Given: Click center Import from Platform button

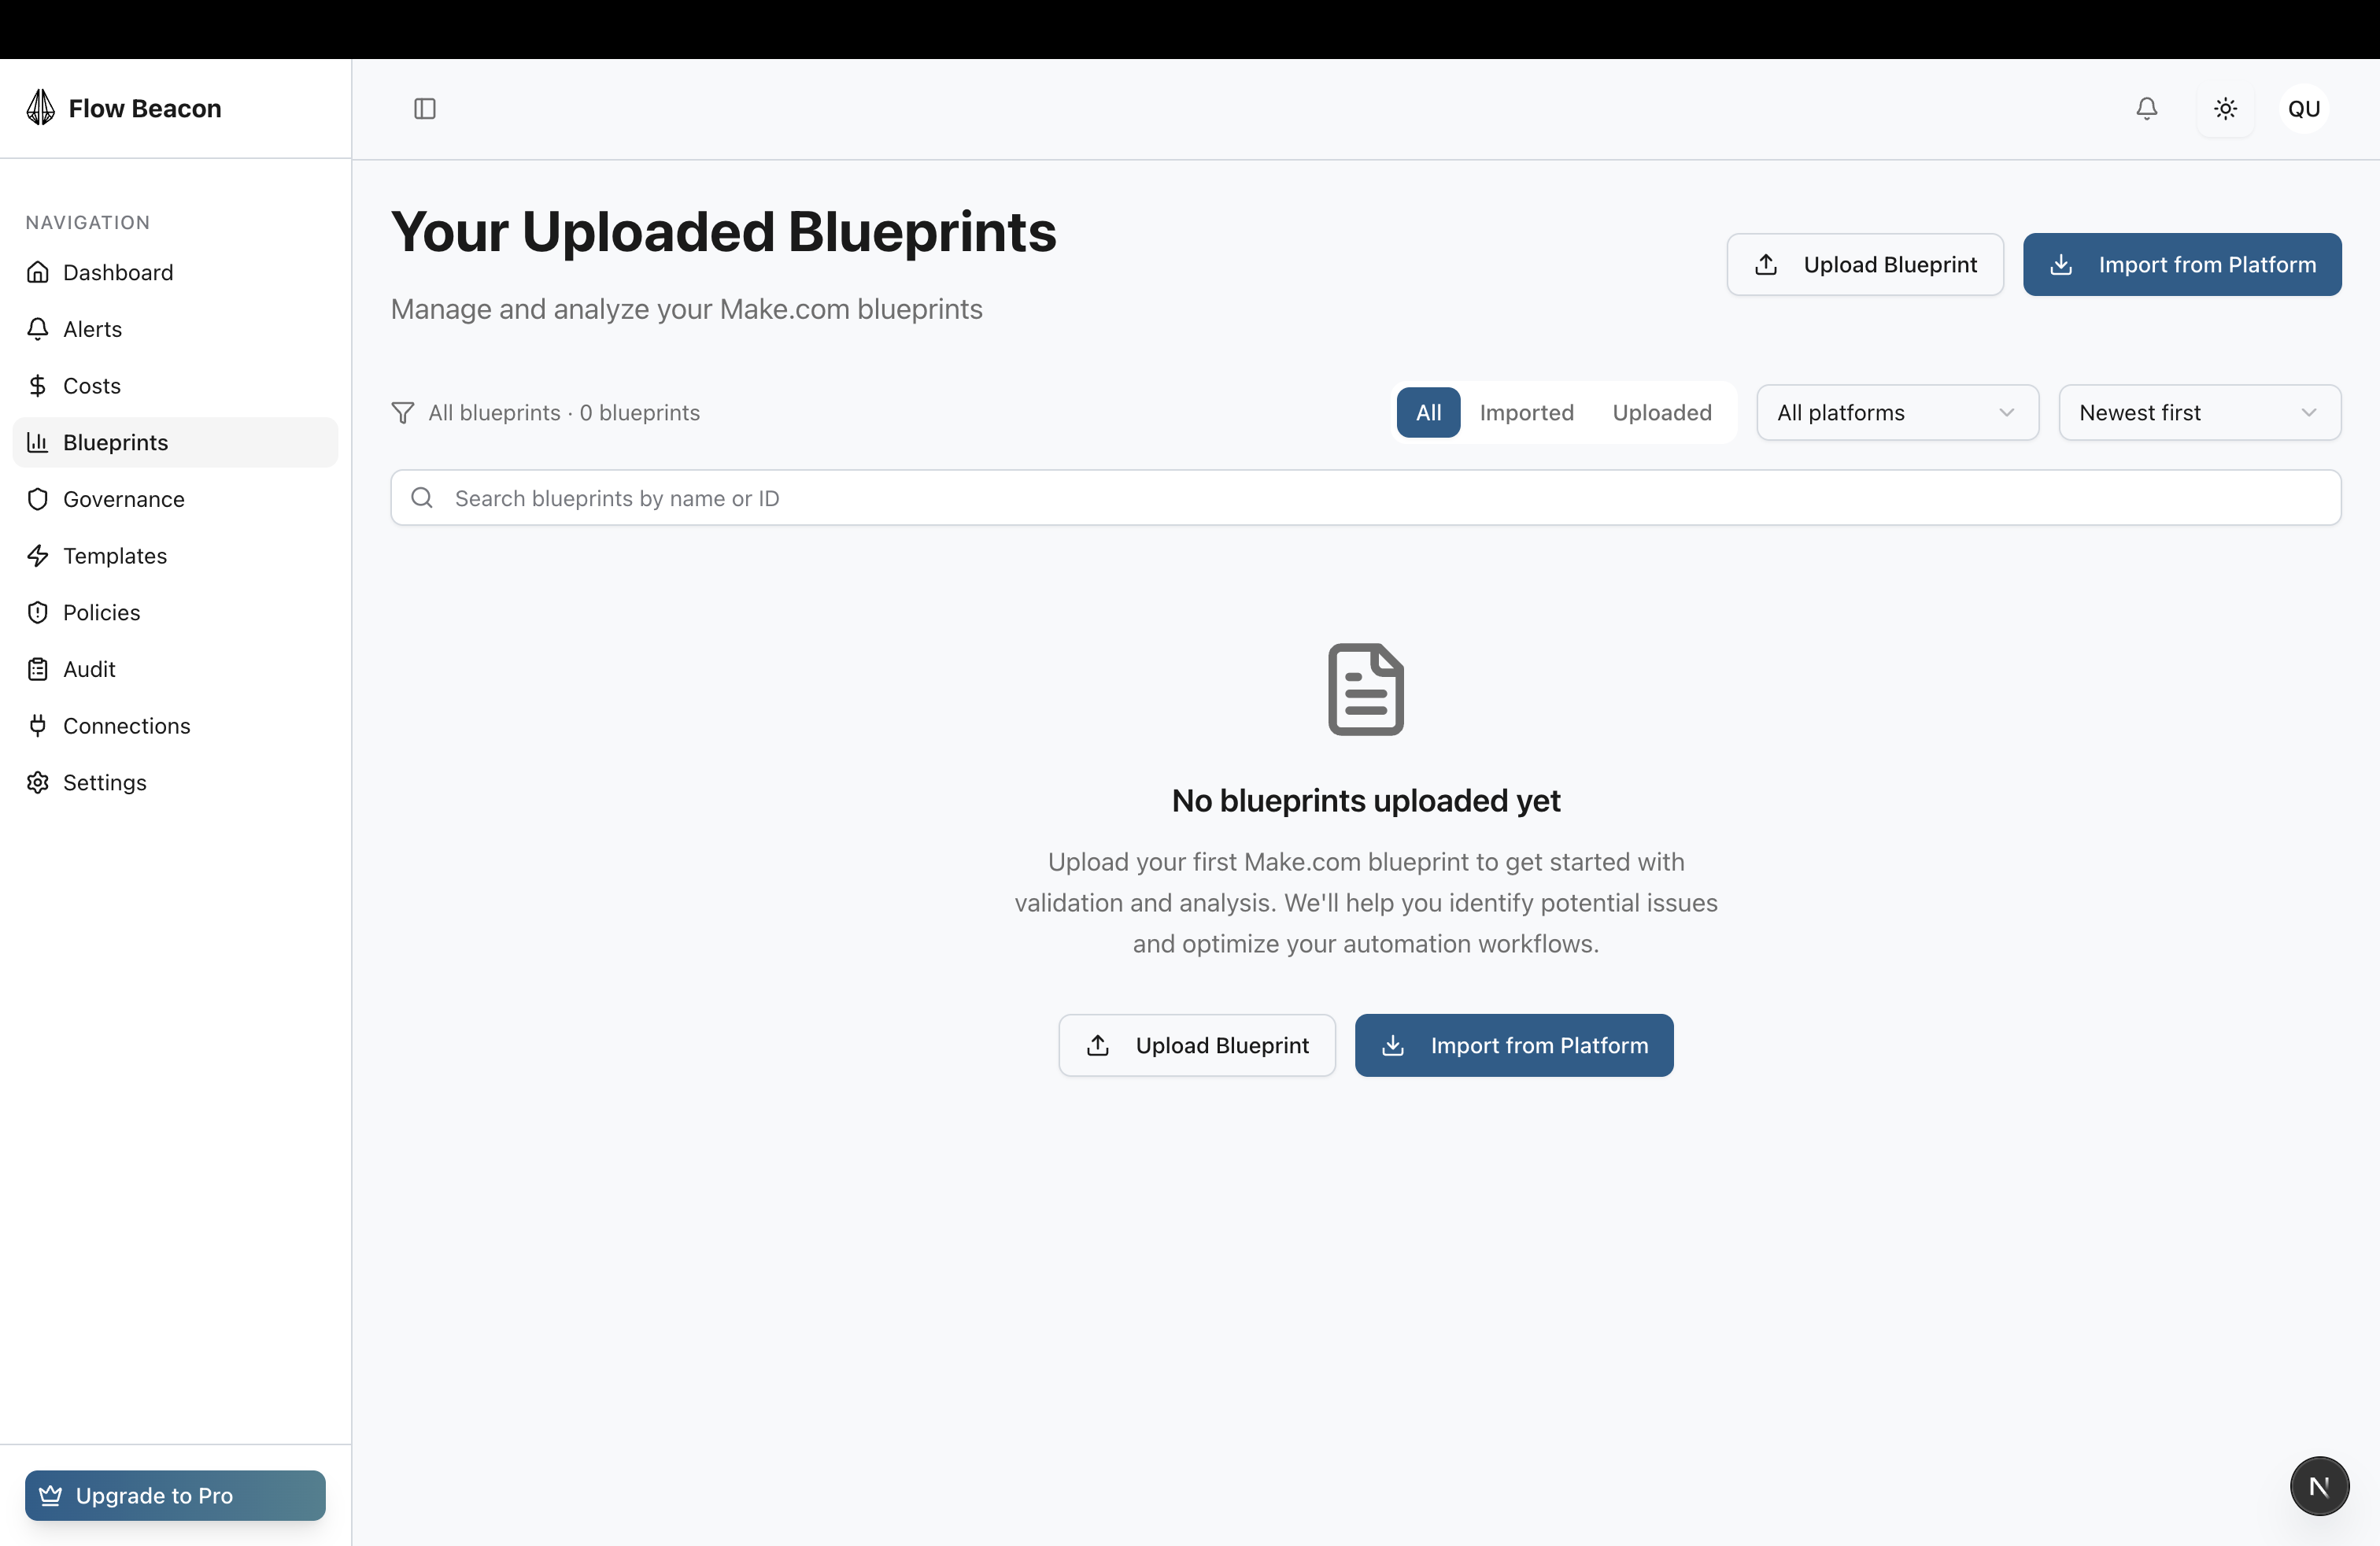Looking at the screenshot, I should click(1513, 1045).
